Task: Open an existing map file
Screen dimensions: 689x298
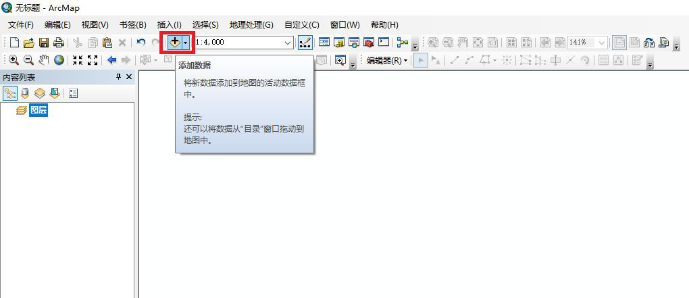Action: tap(29, 43)
